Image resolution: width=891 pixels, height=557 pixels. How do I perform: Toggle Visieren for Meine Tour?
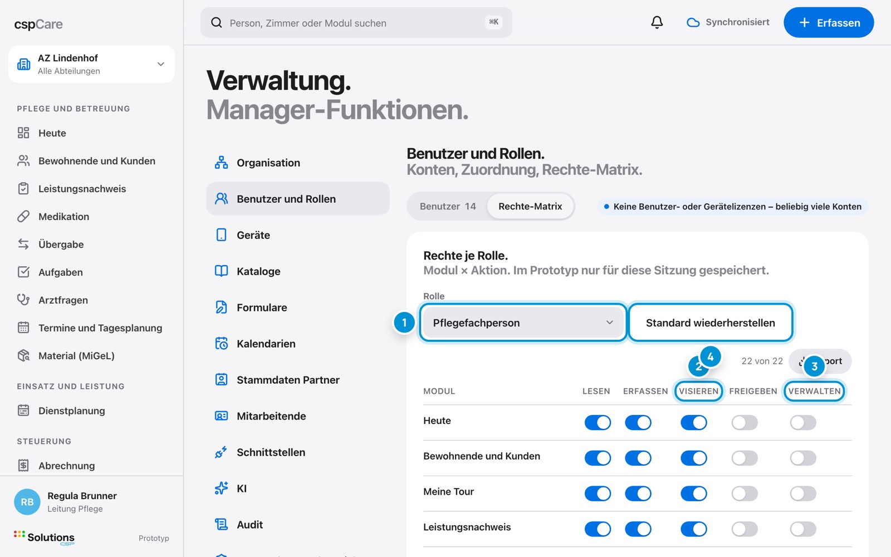tap(694, 494)
